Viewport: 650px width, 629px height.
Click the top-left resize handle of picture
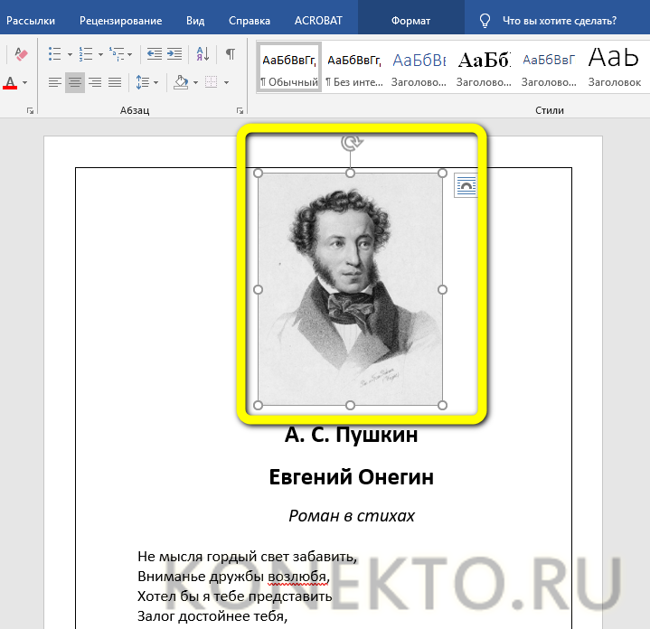pos(259,174)
